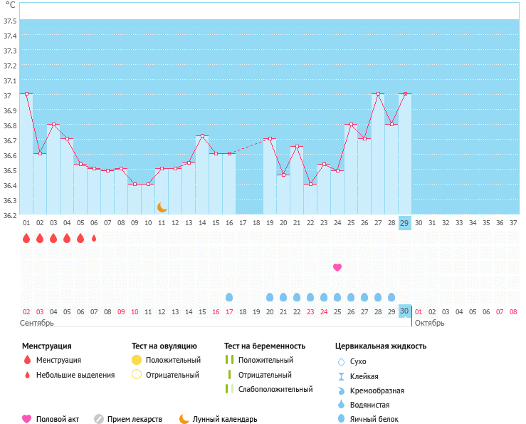
Task: Click cycle day 37 on the axis
Action: pos(512,223)
